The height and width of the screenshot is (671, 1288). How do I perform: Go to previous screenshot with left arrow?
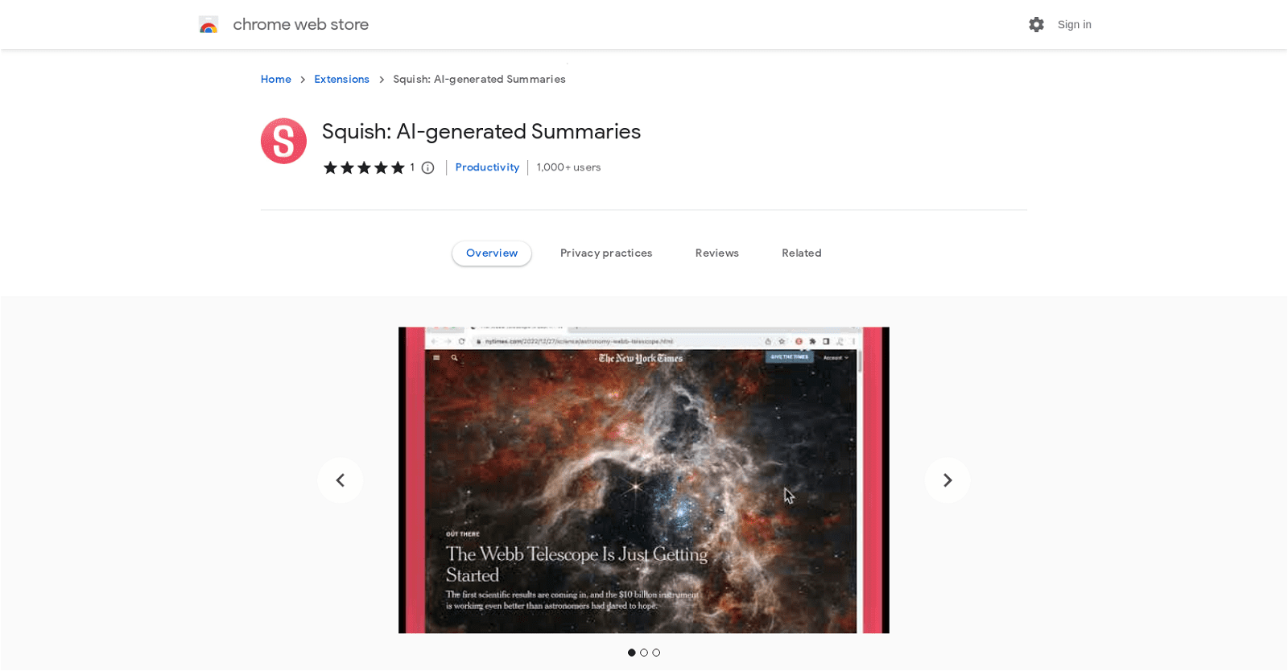tap(341, 480)
